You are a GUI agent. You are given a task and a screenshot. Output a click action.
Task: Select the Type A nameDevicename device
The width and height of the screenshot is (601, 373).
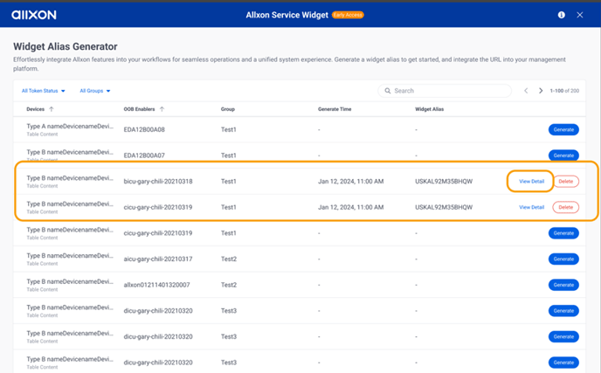click(70, 126)
